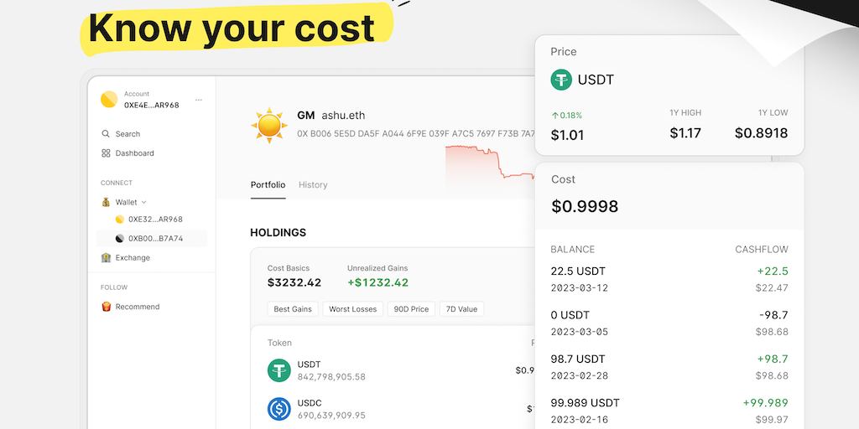Click the Tether icon in Price card
859x429 pixels.
click(x=561, y=80)
